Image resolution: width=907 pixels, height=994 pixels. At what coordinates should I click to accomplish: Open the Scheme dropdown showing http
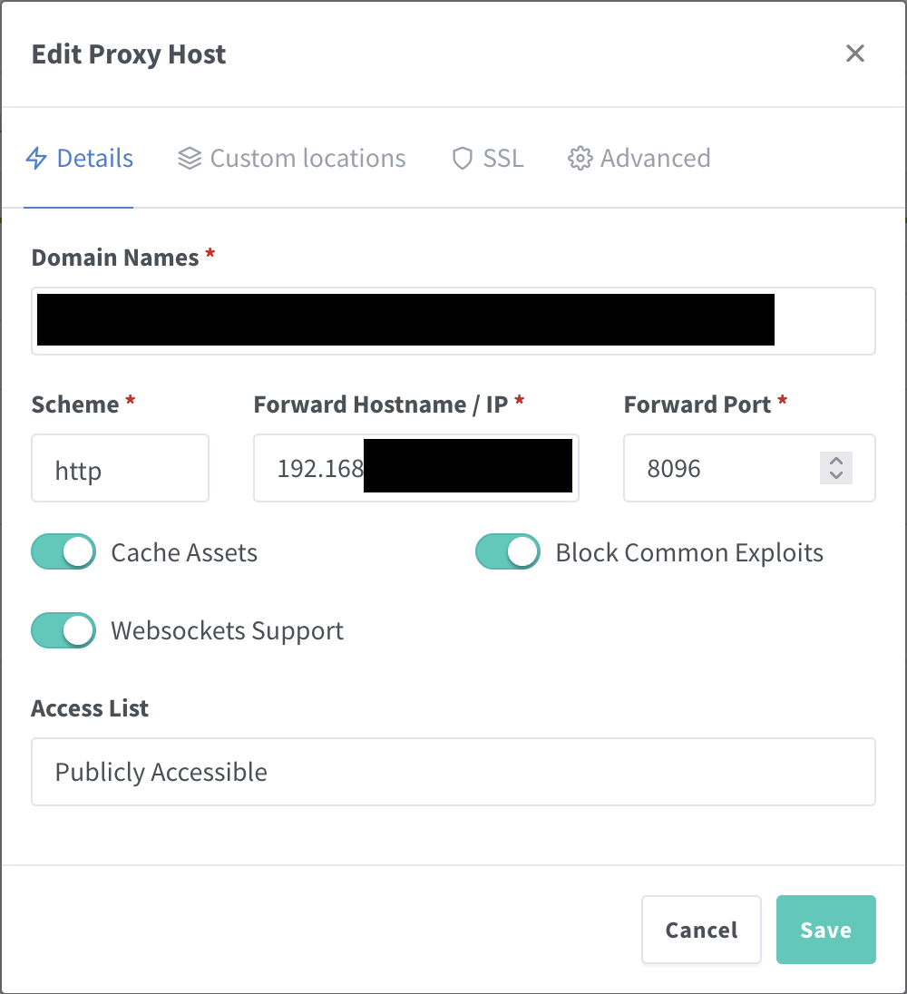[x=120, y=469]
